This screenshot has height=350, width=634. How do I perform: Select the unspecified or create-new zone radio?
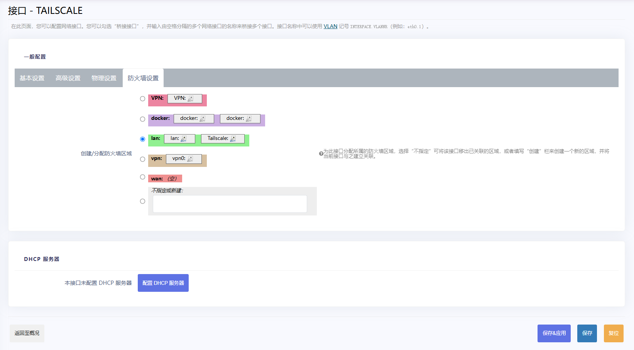coord(142,201)
